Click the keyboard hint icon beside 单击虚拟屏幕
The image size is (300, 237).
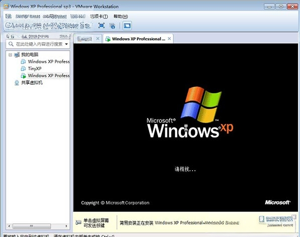point(78,222)
